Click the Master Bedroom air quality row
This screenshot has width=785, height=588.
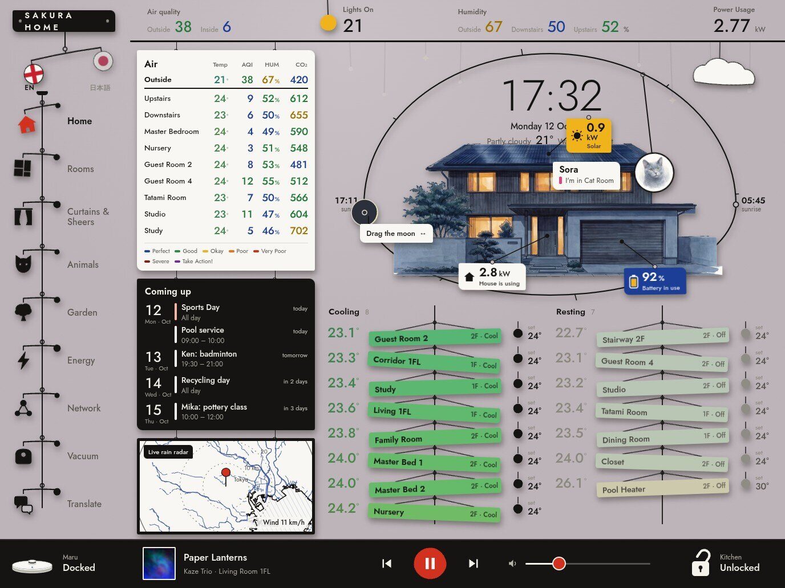[x=226, y=132]
